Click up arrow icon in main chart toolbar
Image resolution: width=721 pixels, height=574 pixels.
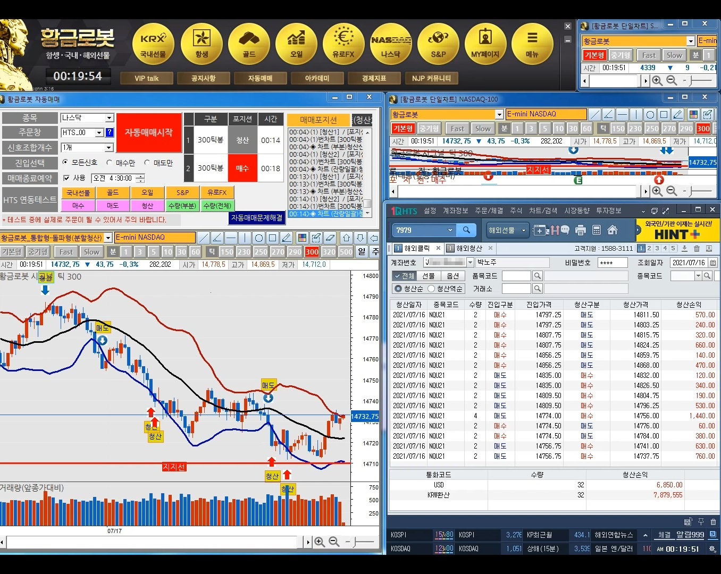(x=346, y=238)
